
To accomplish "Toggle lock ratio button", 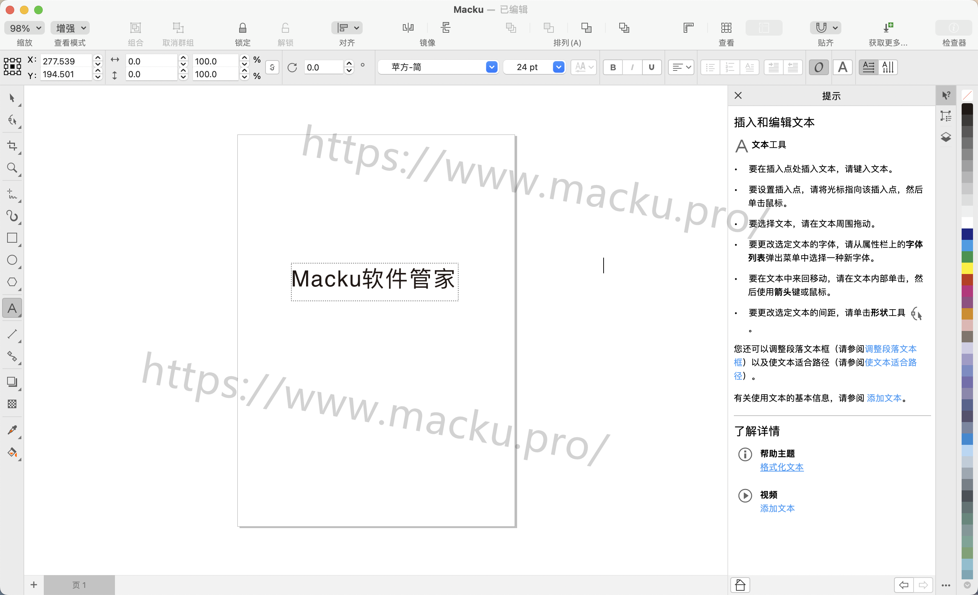I will point(272,67).
